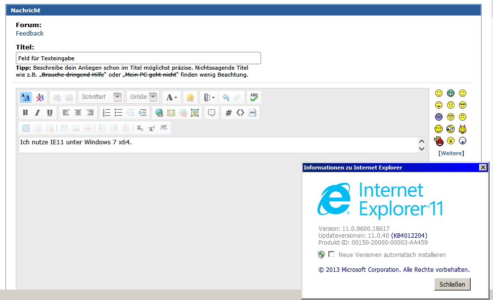Image resolution: width=493 pixels, height=300 pixels.
Task: Toggle italic formatting
Action: pos(38,113)
